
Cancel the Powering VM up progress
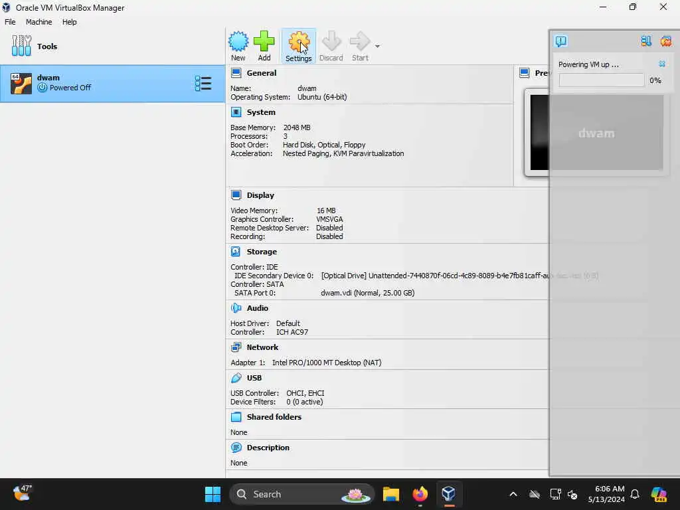[x=662, y=64]
